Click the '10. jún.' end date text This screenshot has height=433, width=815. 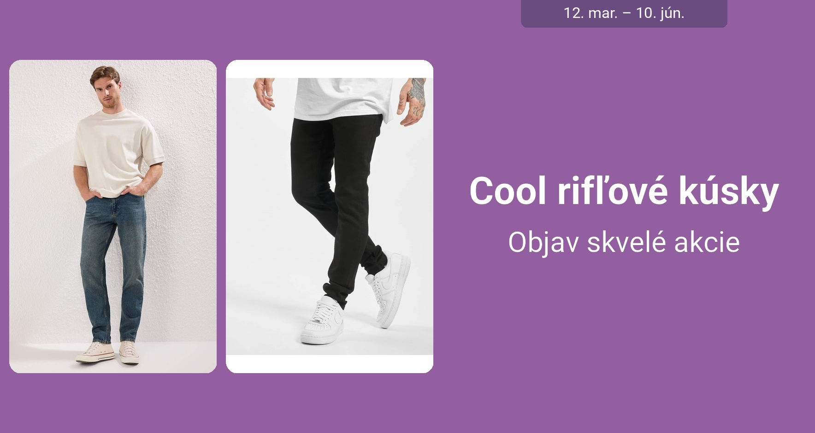point(660,13)
